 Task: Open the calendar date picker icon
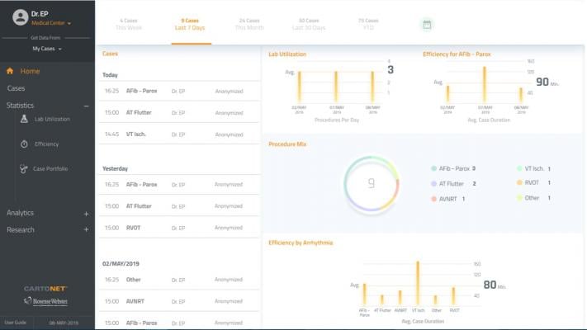point(427,24)
